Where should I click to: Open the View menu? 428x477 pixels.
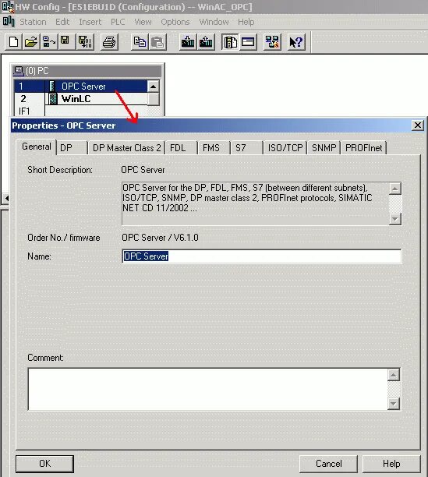point(143,22)
